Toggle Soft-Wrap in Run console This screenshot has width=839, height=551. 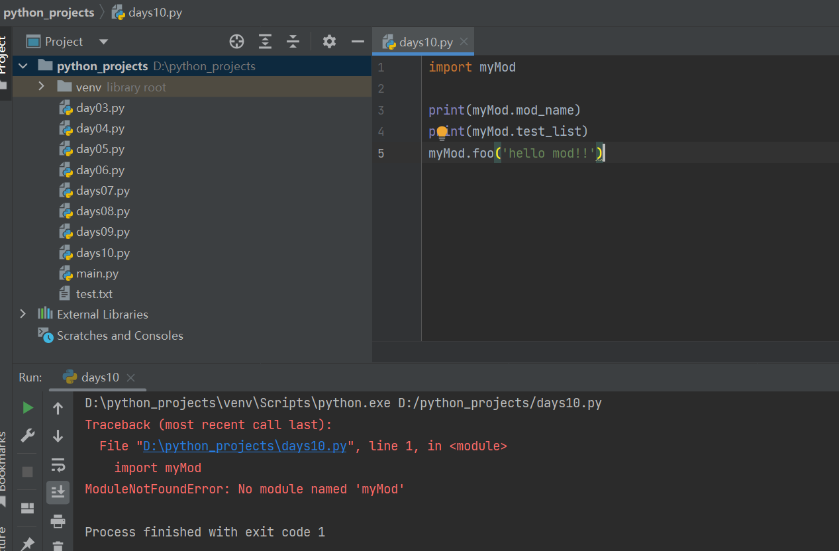58,464
